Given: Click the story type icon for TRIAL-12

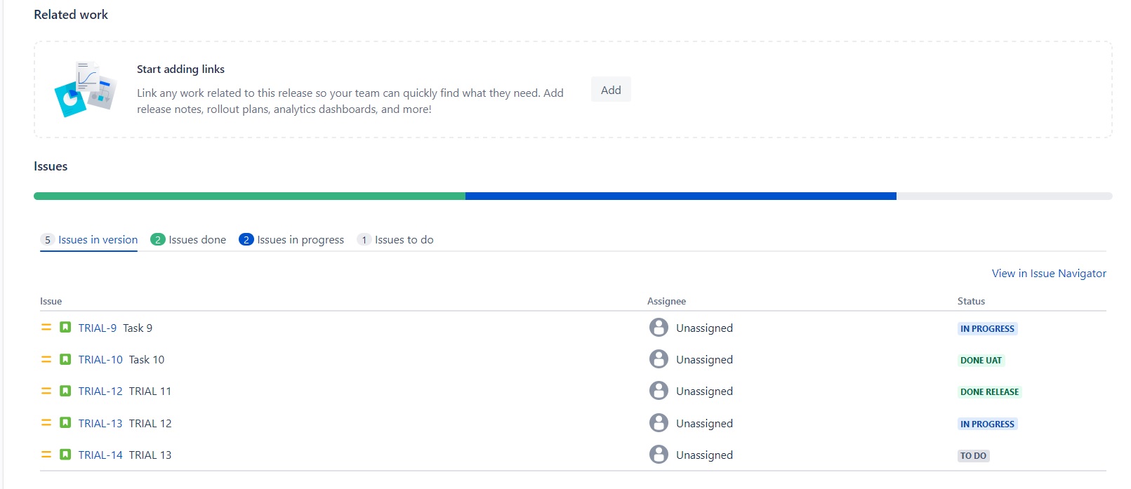Looking at the screenshot, I should 65,391.
